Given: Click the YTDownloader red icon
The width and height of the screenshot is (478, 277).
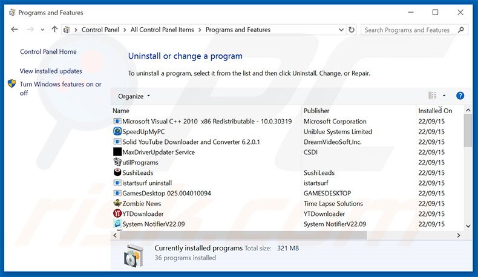Looking at the screenshot, I should (x=117, y=213).
